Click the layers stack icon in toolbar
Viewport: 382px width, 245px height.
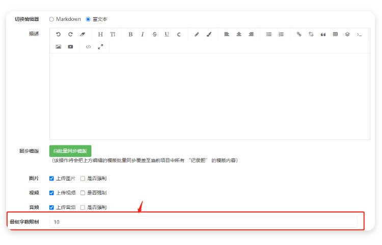[347, 34]
